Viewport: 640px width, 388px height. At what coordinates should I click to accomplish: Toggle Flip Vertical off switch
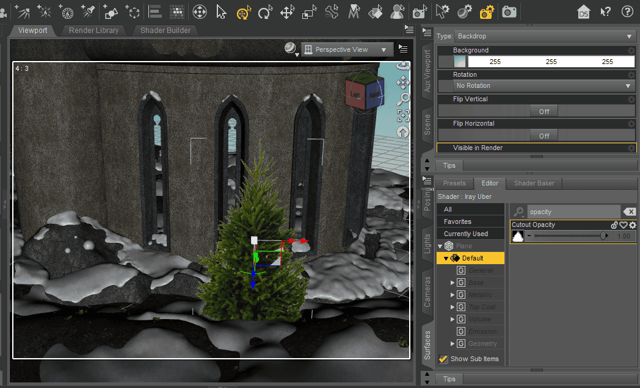(542, 111)
